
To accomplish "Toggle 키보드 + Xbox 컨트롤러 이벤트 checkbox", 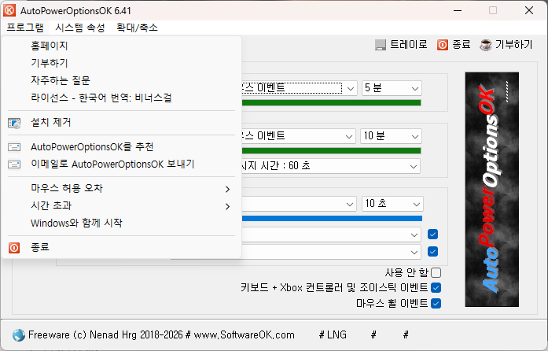I will [436, 288].
